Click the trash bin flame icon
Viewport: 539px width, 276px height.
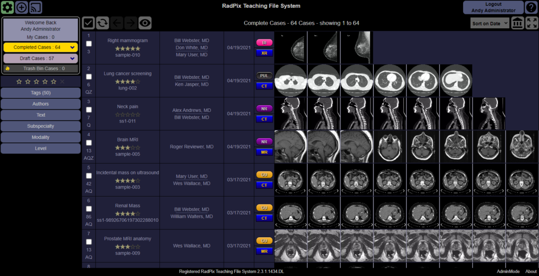tap(7, 68)
